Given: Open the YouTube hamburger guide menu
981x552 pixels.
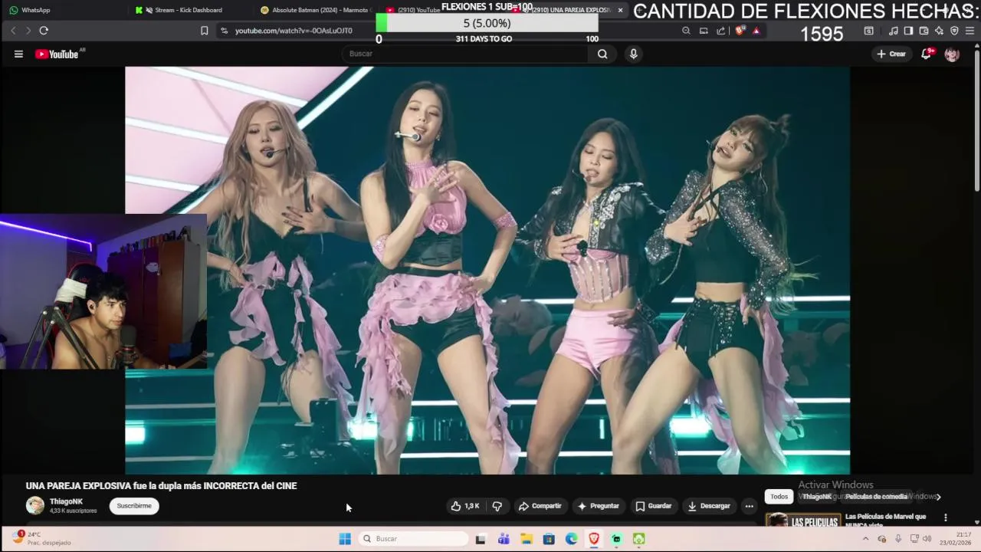Looking at the screenshot, I should [18, 54].
